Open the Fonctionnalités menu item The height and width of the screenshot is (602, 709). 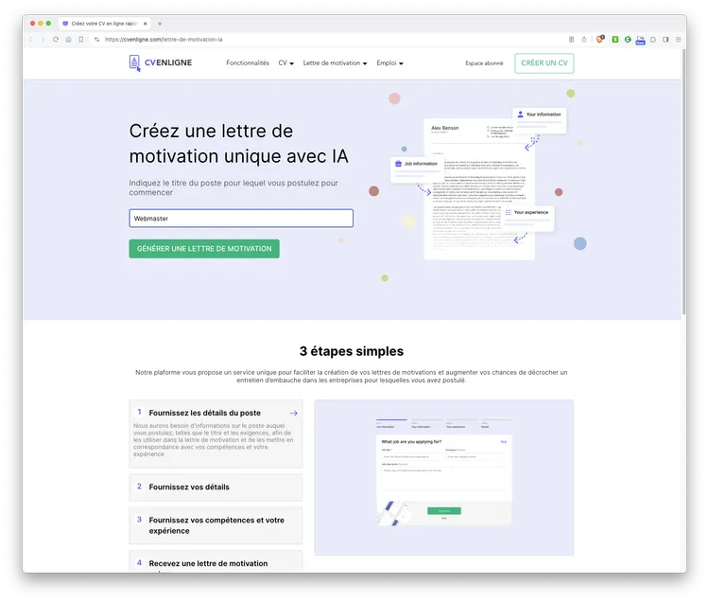[248, 62]
